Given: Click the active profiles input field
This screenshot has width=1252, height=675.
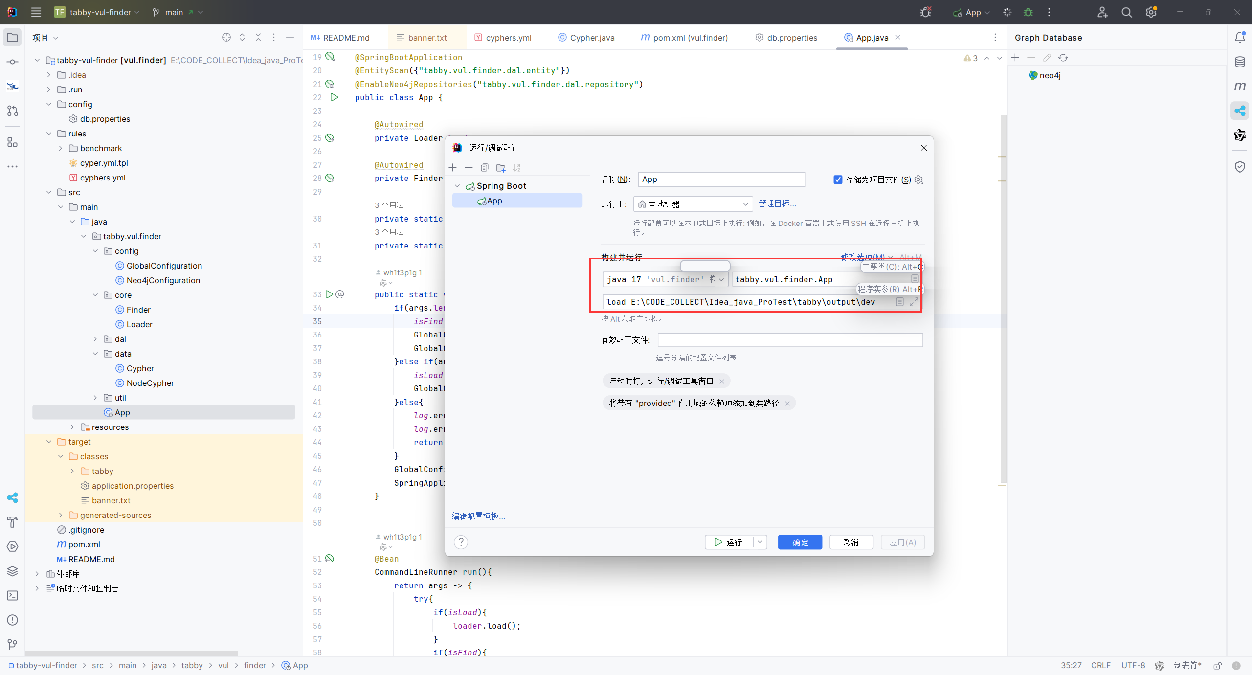Looking at the screenshot, I should [790, 340].
